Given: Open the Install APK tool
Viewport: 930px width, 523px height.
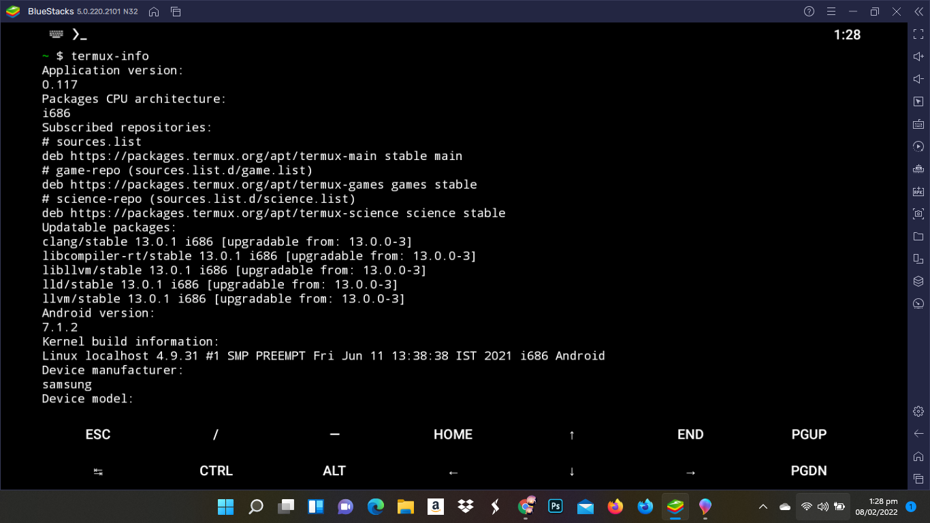Looking at the screenshot, I should 918,191.
